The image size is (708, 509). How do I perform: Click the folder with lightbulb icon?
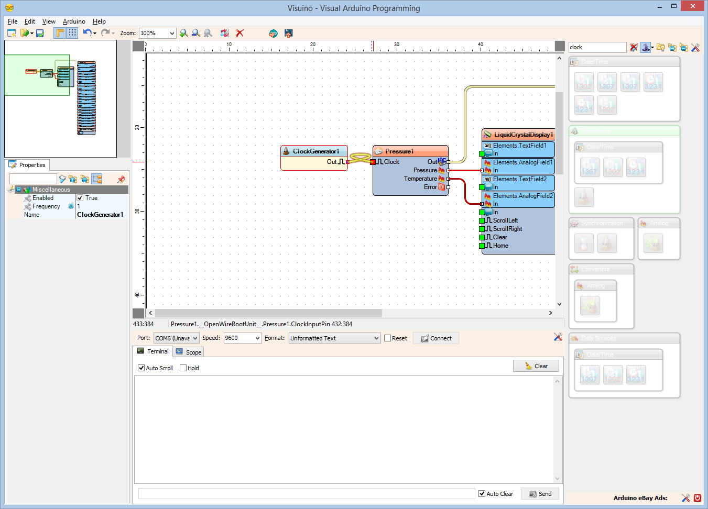(x=661, y=47)
